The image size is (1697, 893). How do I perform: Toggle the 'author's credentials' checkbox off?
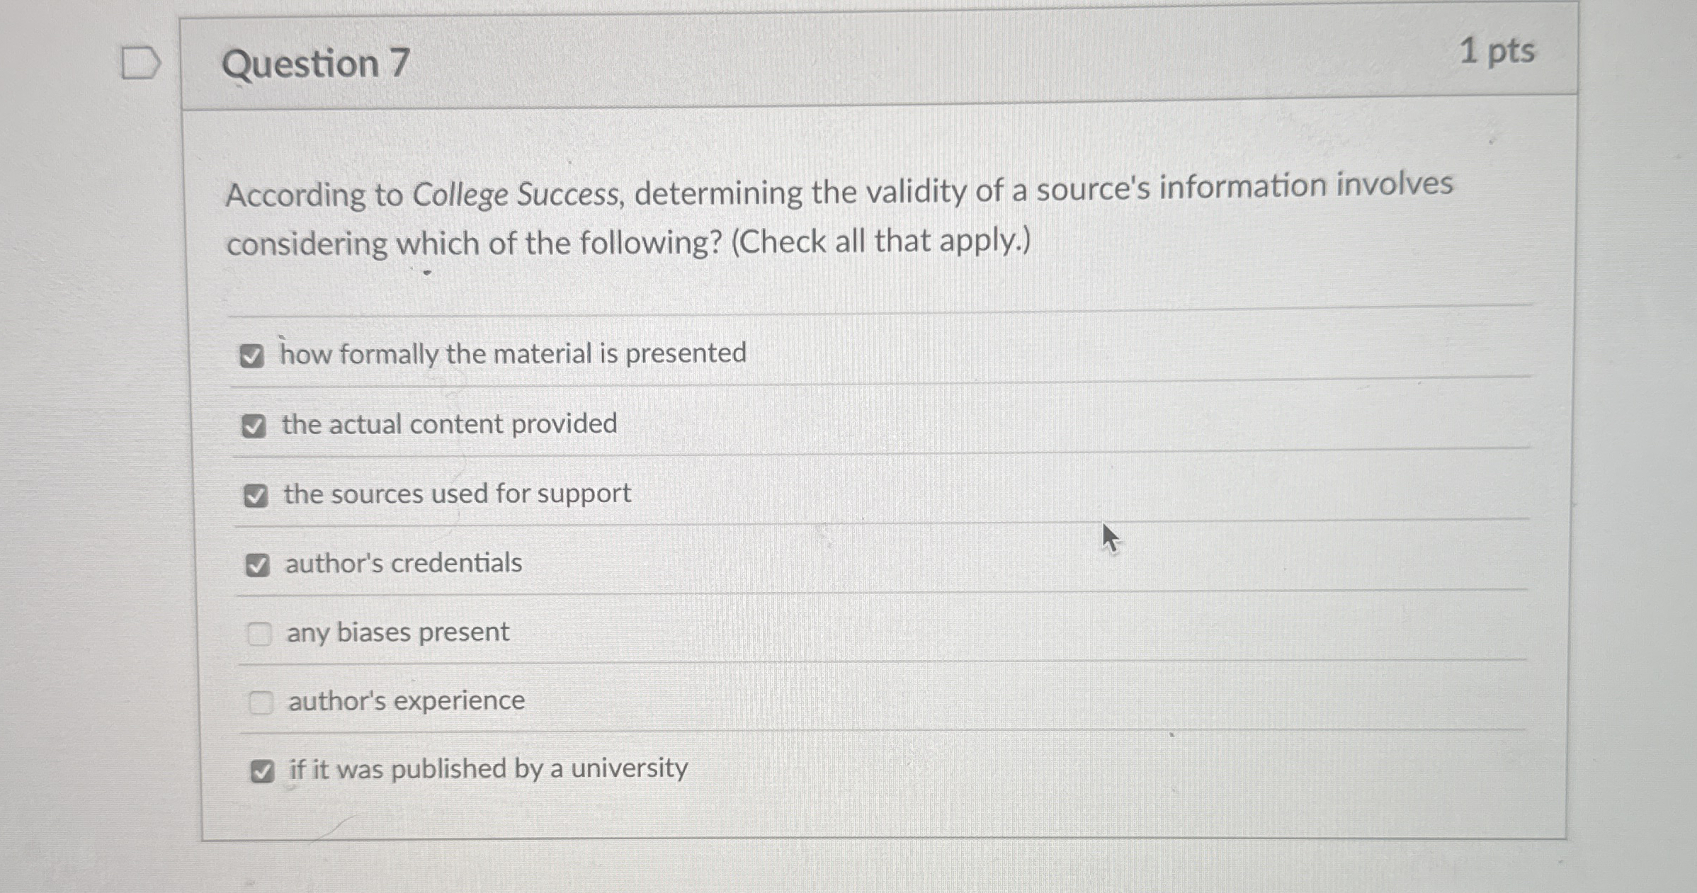[260, 564]
